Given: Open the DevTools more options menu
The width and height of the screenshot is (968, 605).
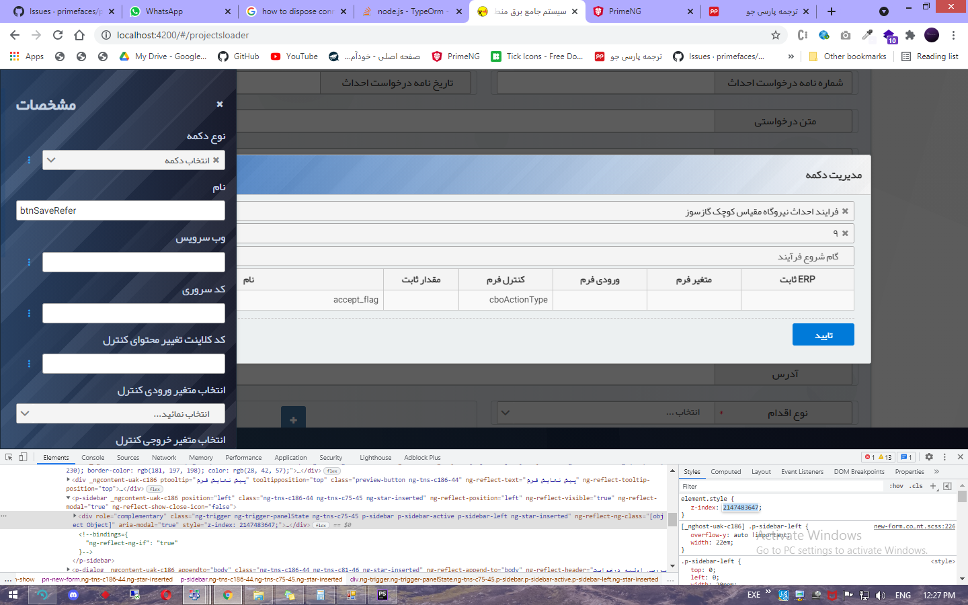Looking at the screenshot, I should 944,457.
